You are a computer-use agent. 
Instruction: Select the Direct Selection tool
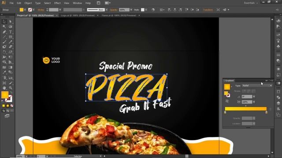coord(11,22)
